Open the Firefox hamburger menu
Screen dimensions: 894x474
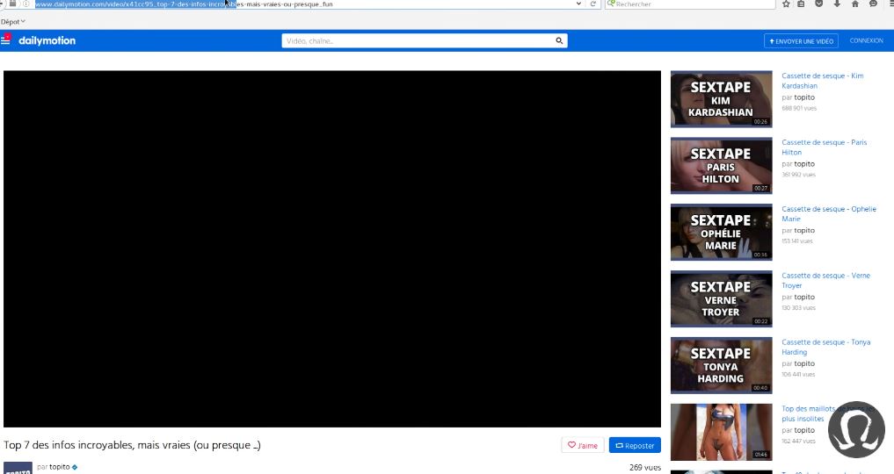click(889, 4)
